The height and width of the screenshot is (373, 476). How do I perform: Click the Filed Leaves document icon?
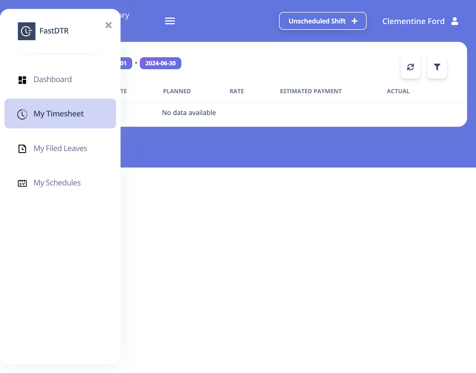(22, 149)
